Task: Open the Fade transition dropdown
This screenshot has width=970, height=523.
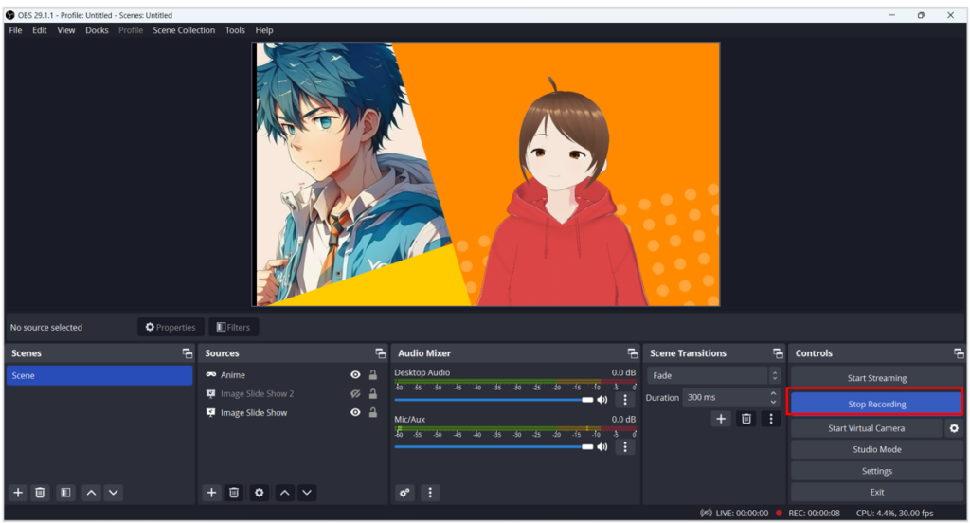Action: (x=714, y=376)
